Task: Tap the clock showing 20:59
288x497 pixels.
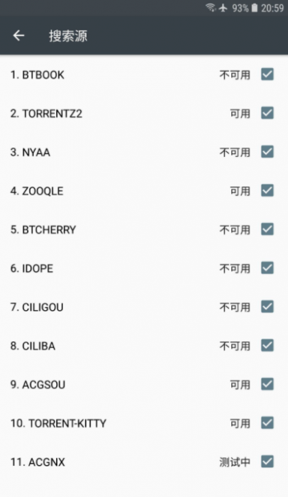Action: click(x=272, y=8)
